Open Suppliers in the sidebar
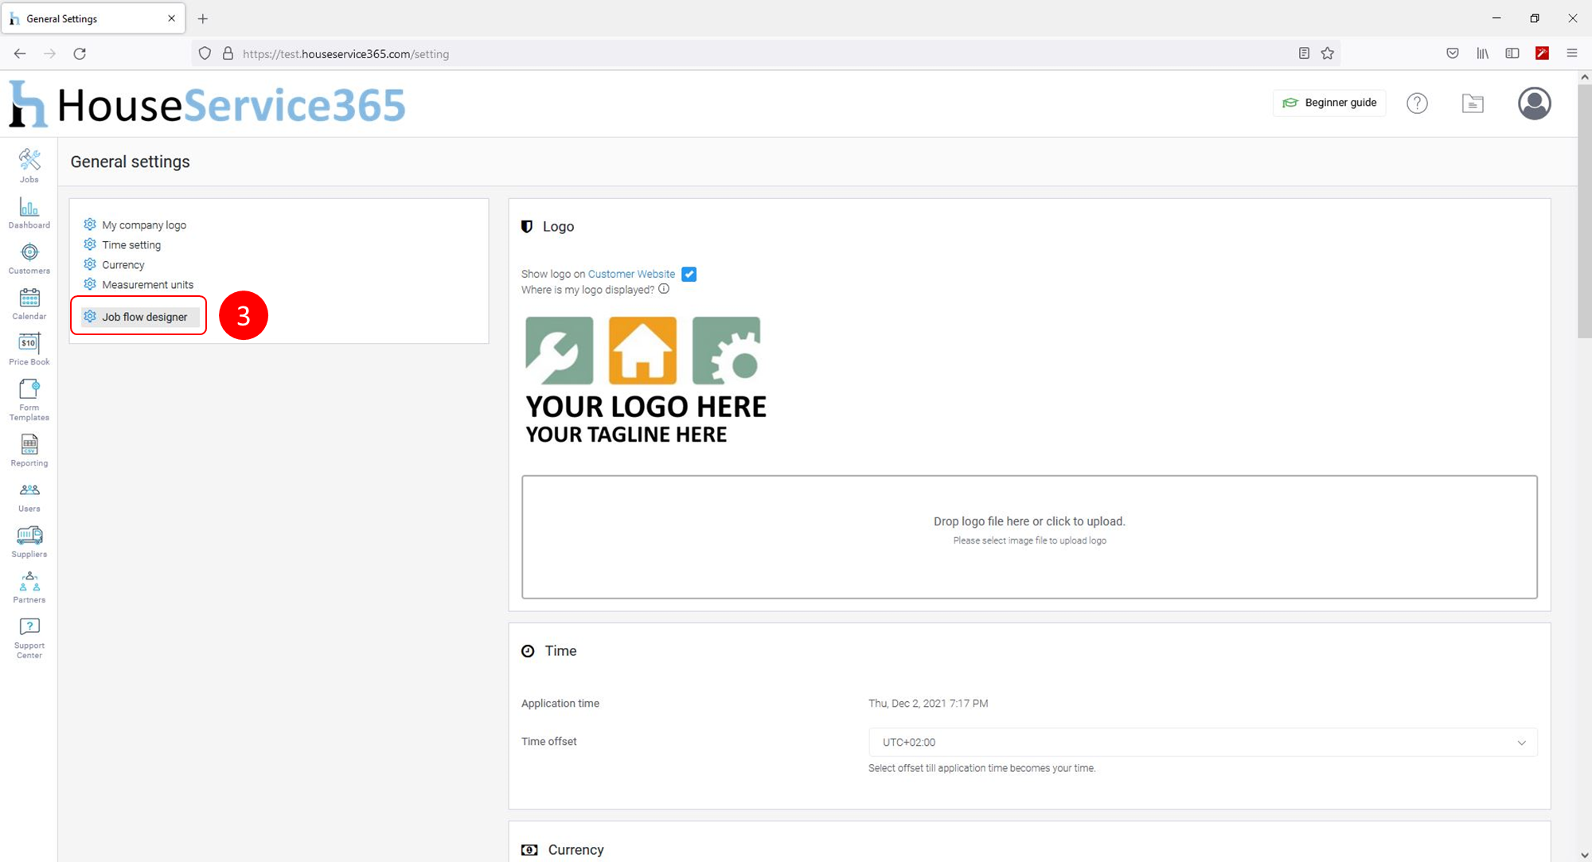Image resolution: width=1592 pixels, height=862 pixels. click(29, 543)
